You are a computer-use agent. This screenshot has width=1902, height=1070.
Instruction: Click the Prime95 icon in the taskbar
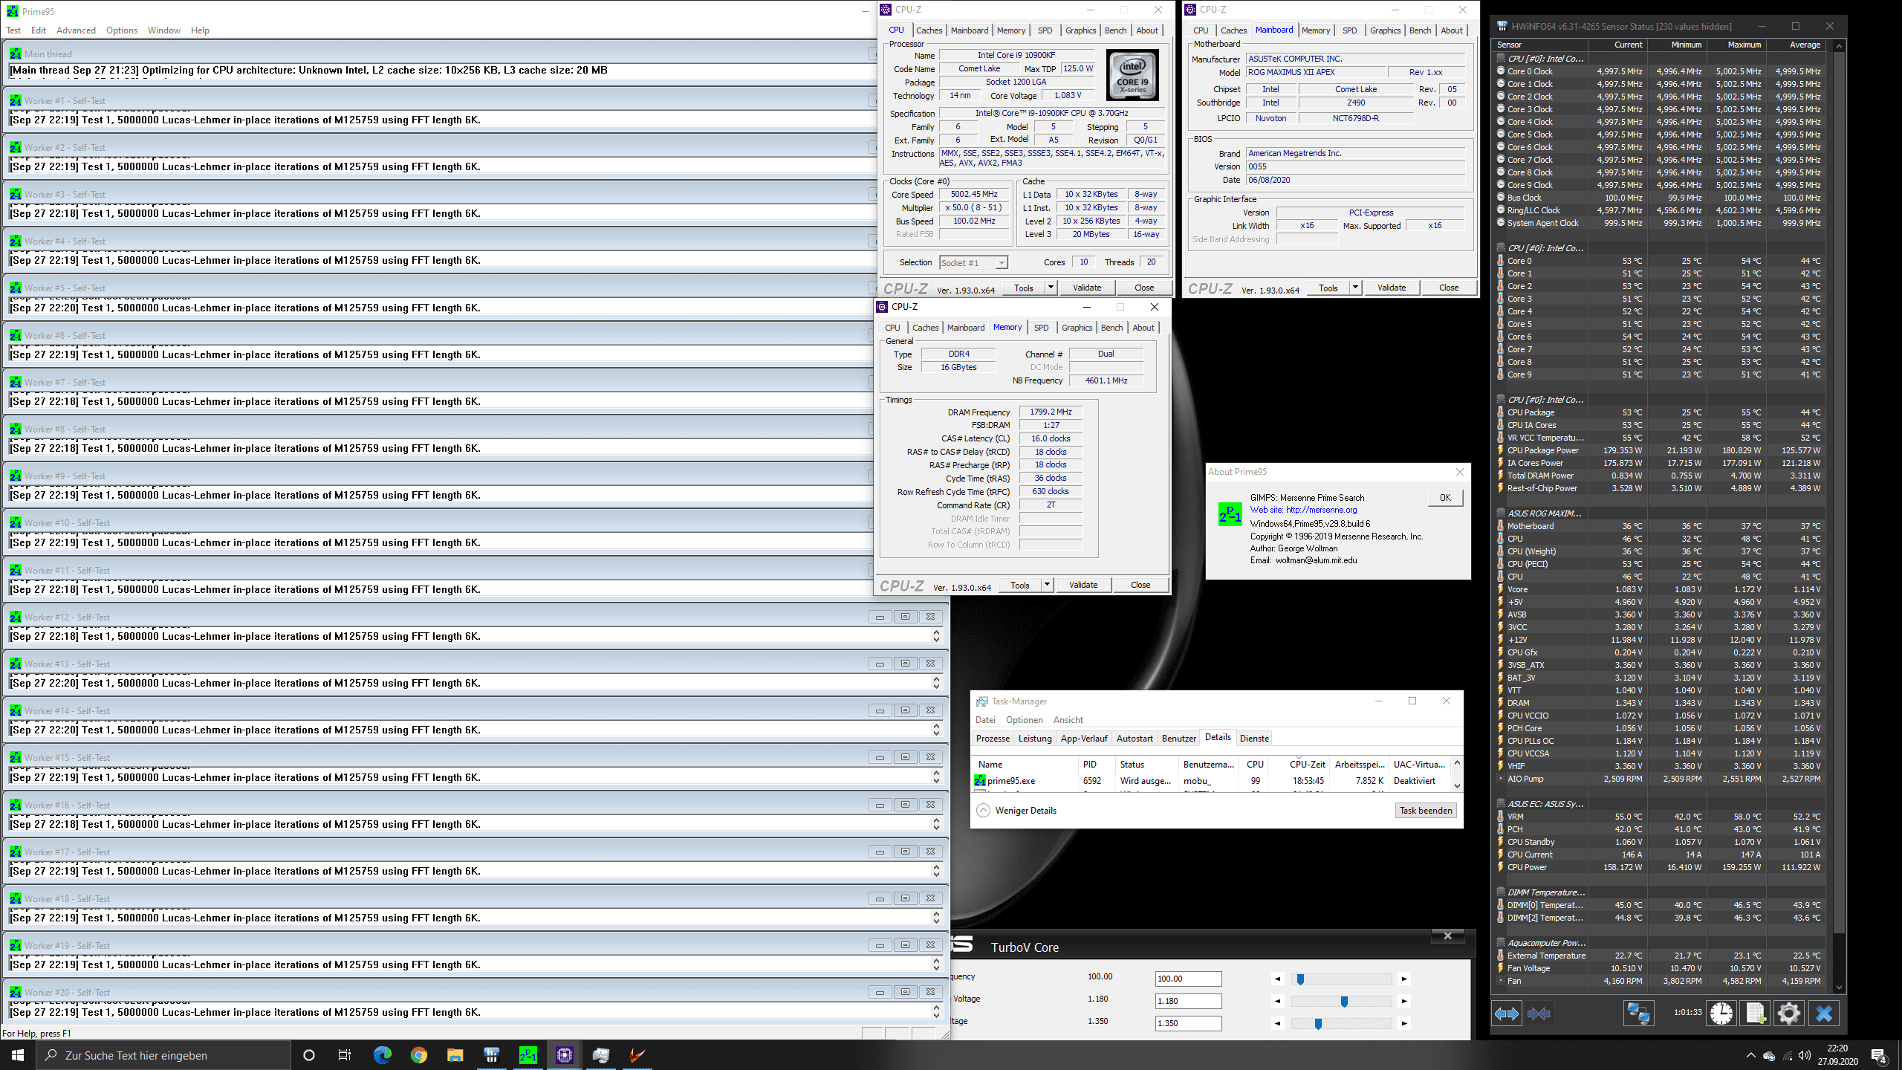point(528,1055)
